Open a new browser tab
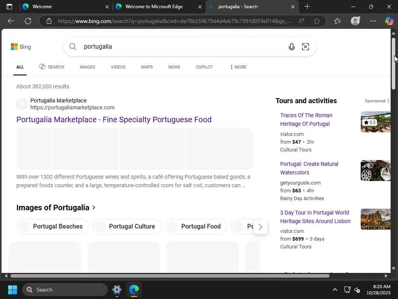 (x=307, y=7)
